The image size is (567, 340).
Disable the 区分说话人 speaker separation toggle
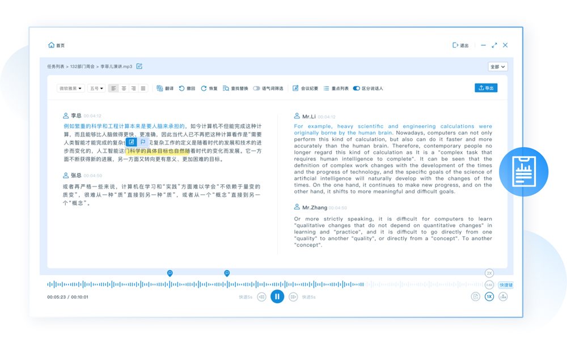click(357, 88)
